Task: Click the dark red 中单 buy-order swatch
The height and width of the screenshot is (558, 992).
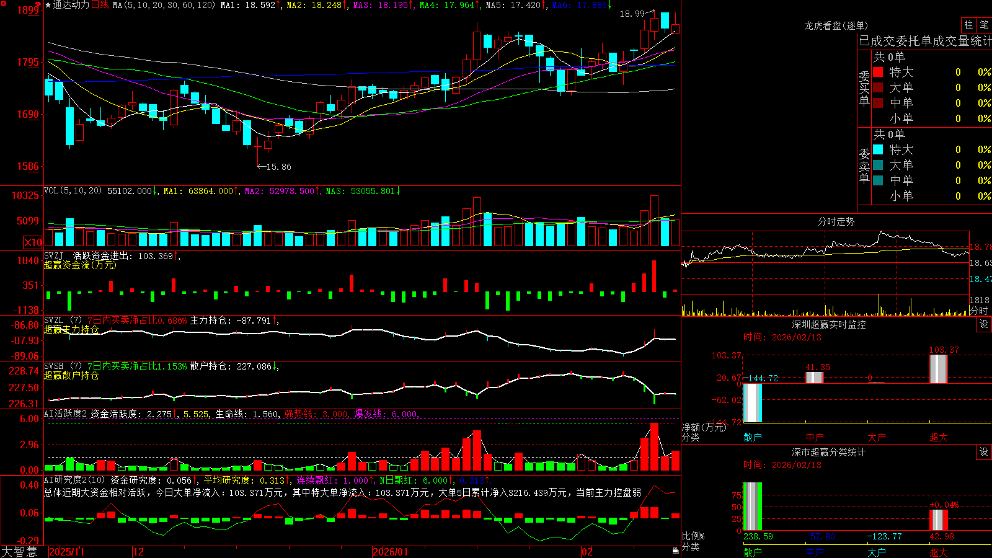Action: click(878, 103)
